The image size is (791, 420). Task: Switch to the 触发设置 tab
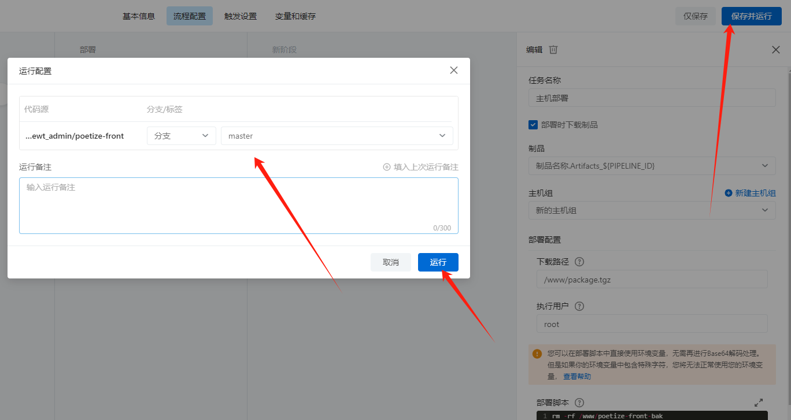(241, 16)
